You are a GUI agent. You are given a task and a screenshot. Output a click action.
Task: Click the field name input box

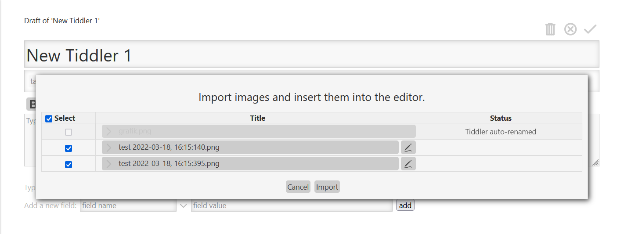coord(128,205)
